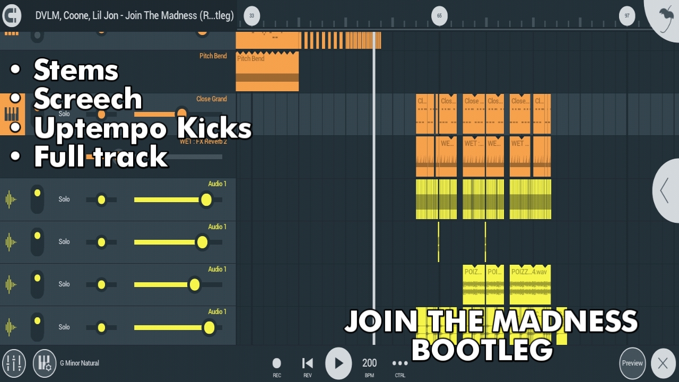Toggle mute on the first Audio 1 track

pos(37,199)
